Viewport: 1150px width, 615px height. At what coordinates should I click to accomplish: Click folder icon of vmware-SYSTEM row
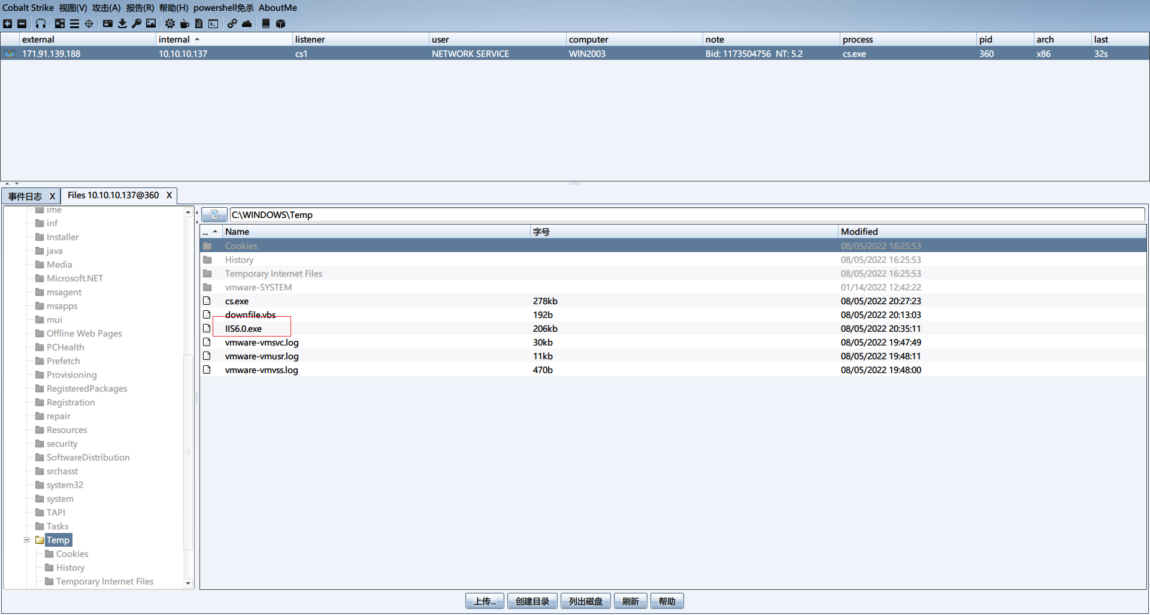(207, 287)
